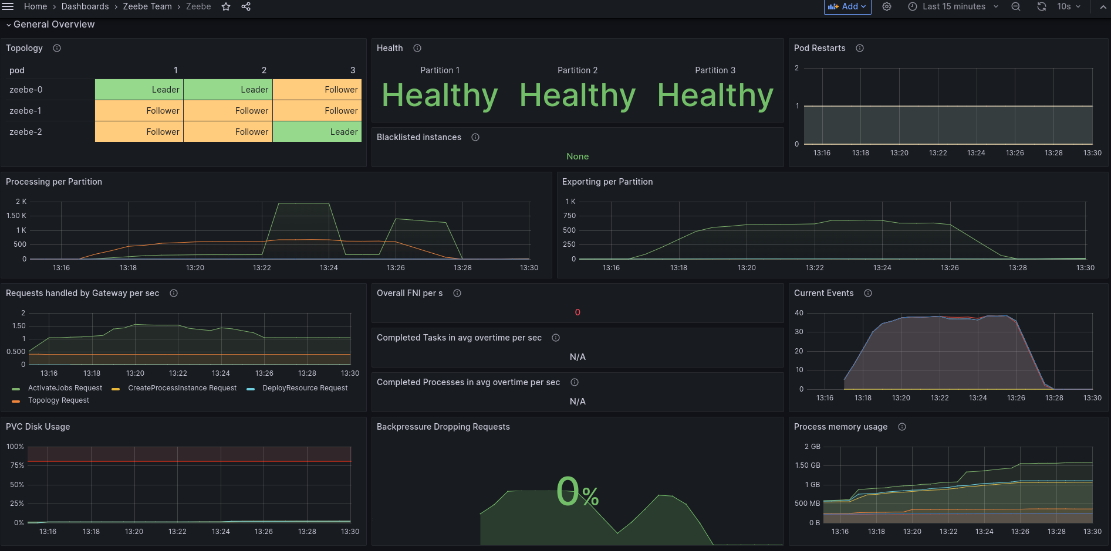This screenshot has width=1111, height=551.
Task: Show info for Health panel
Action: click(x=417, y=48)
